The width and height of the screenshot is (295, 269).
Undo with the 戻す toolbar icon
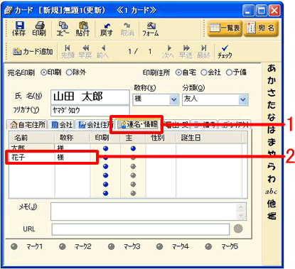pos(107,29)
